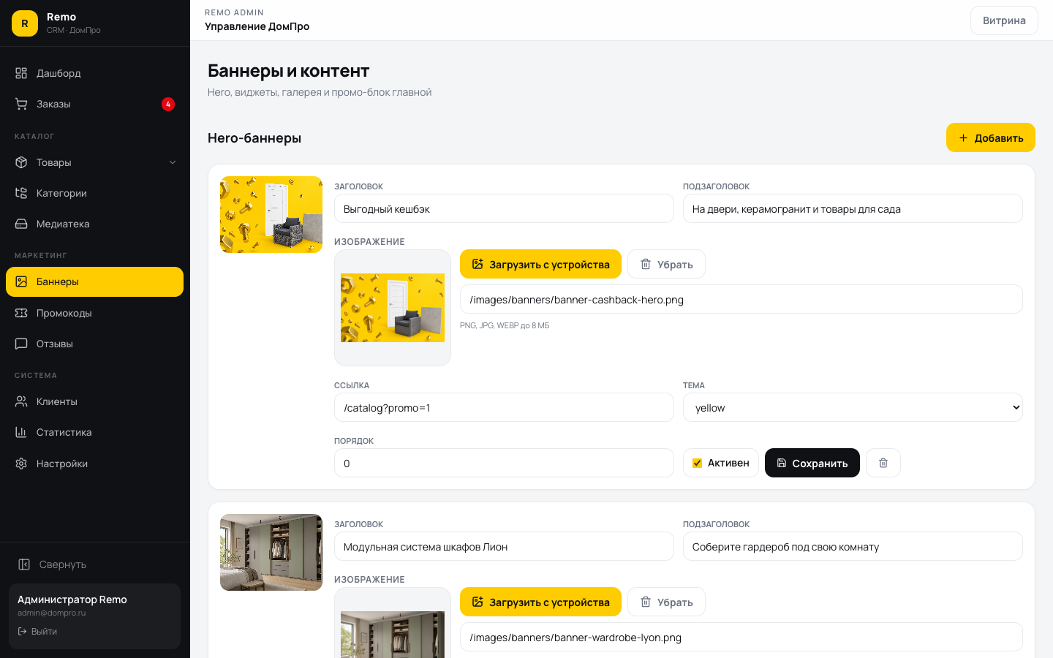1053x658 pixels.
Task: Open Дашборд from the sidebar
Action: click(94, 73)
